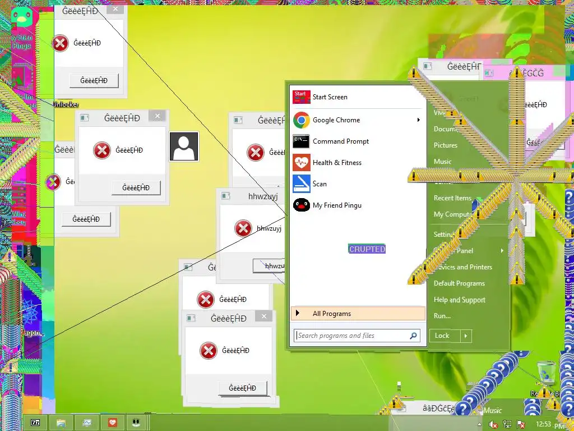Open the Health & Fitness taskbar icon
The image size is (574, 431).
pyautogui.click(x=113, y=423)
